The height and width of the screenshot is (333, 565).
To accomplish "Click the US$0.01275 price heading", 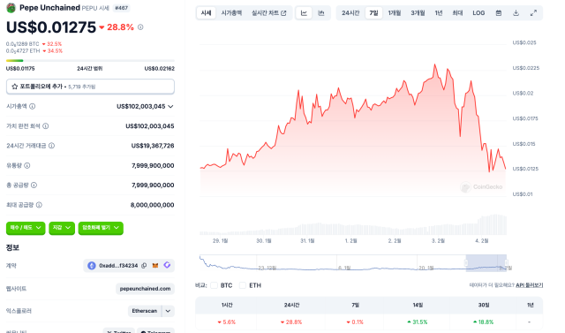I will [51, 27].
